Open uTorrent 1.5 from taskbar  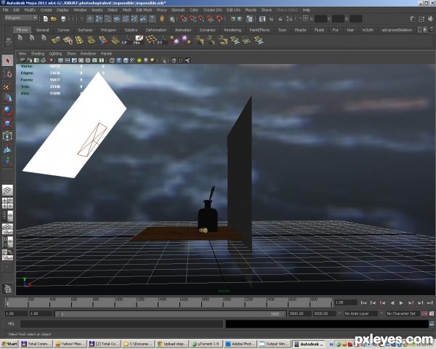click(x=206, y=344)
